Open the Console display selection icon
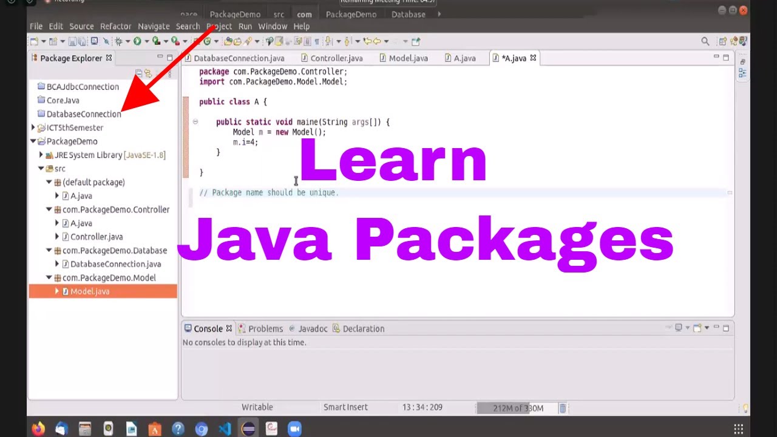The height and width of the screenshot is (437, 777). [679, 328]
